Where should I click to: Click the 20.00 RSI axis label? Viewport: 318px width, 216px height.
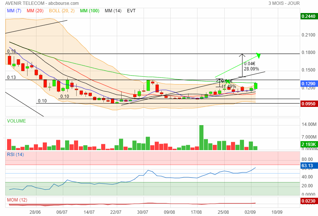pyautogui.click(x=307, y=186)
